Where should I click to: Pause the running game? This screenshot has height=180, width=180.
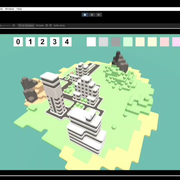(92, 15)
